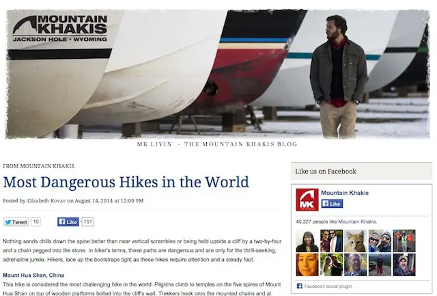Viewport: 437px width, 296px height.
Task: Click the couple profile photo in top row
Action: click(x=331, y=241)
